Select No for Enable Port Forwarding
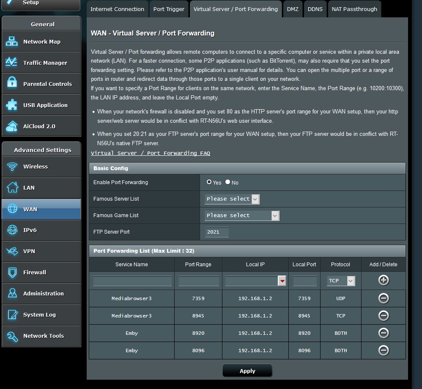 click(x=227, y=182)
